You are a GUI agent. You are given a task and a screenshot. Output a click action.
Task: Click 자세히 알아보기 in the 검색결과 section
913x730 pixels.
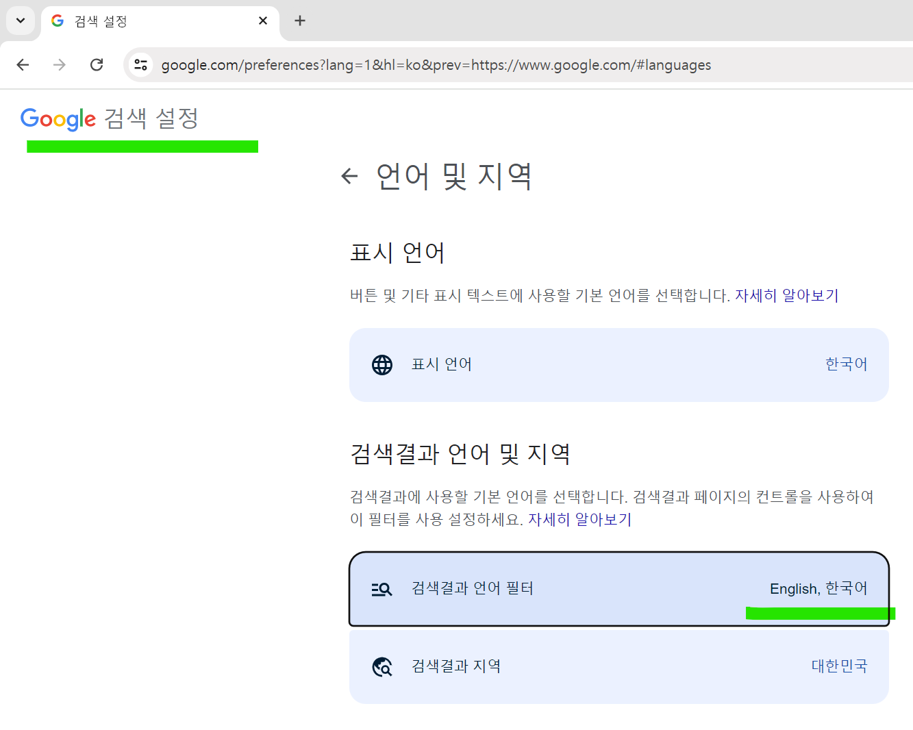(579, 519)
